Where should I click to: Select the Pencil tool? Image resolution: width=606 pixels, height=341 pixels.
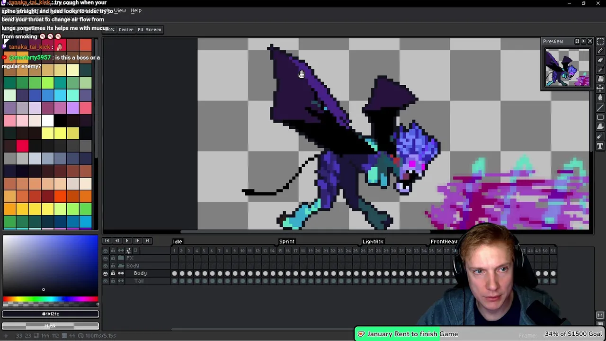[600, 51]
